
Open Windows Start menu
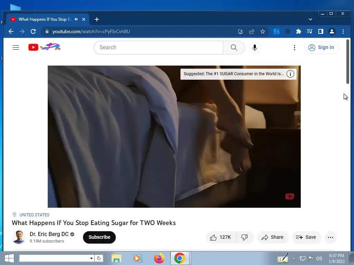coord(9,258)
